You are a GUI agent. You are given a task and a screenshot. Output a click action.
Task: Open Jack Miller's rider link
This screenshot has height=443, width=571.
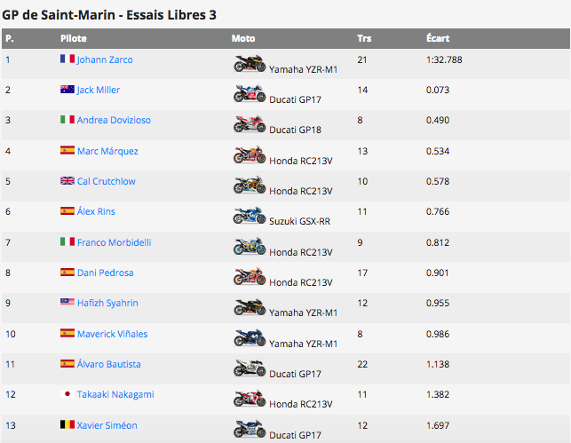(x=99, y=90)
